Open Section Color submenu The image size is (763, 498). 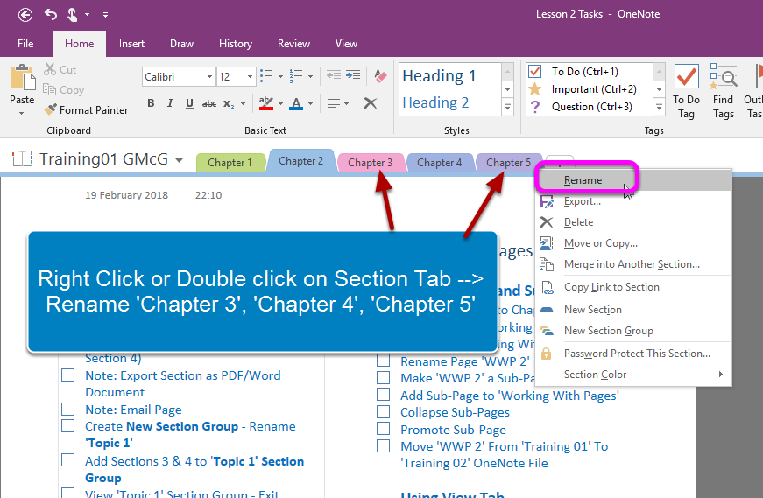coord(633,375)
